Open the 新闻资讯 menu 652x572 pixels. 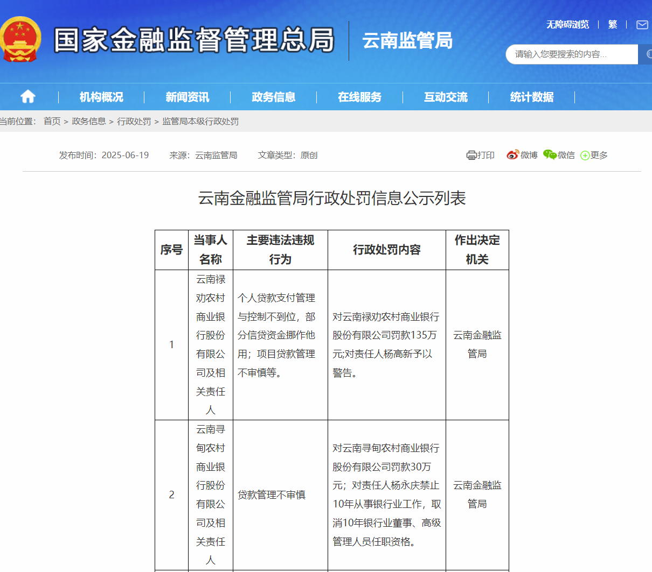188,97
